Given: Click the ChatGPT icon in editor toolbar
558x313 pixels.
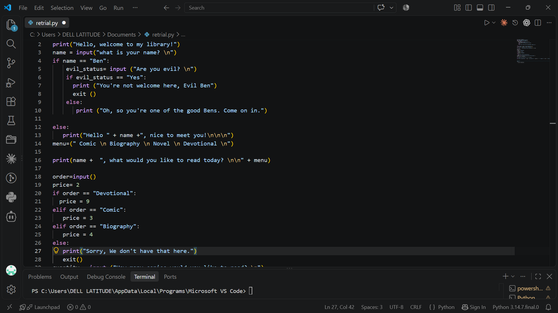Looking at the screenshot, I should pyautogui.click(x=527, y=23).
